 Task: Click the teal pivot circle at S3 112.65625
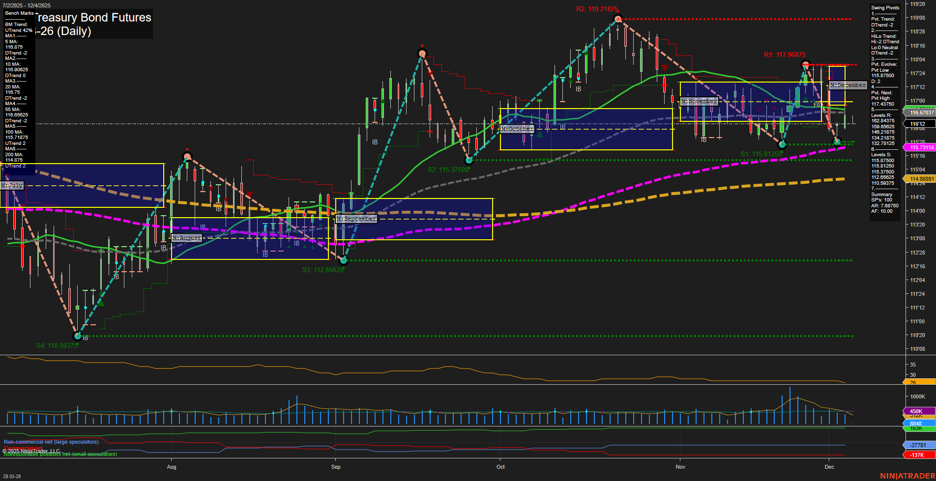[344, 260]
